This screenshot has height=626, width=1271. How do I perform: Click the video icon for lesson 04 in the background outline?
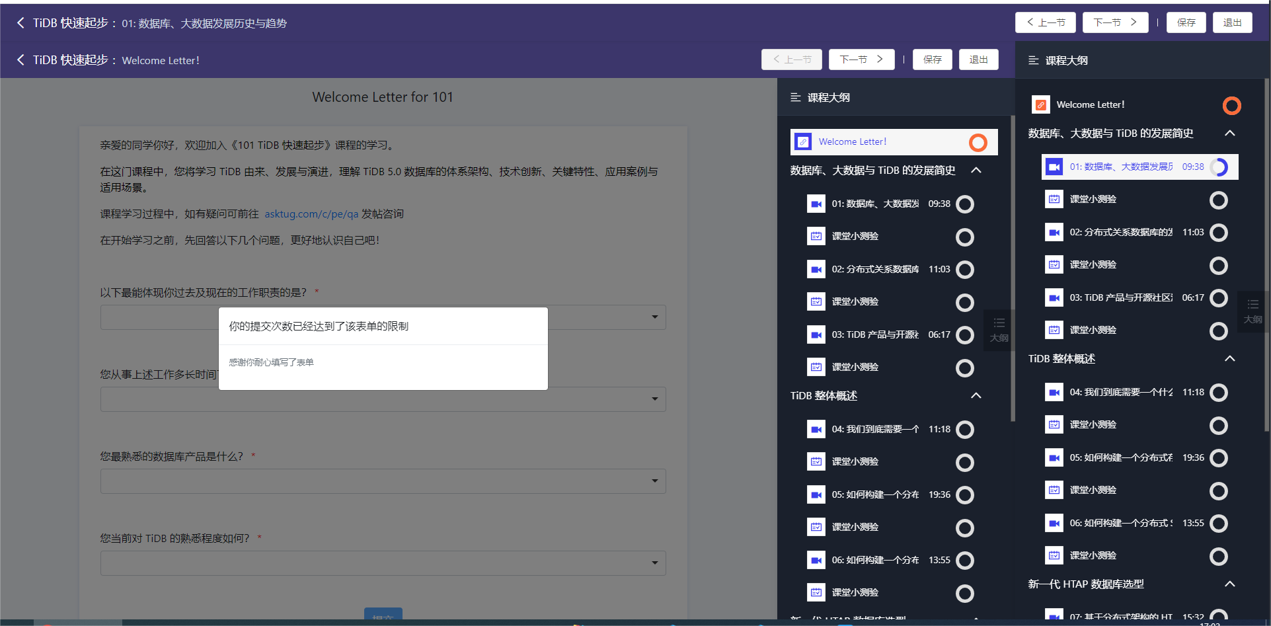(x=1054, y=392)
